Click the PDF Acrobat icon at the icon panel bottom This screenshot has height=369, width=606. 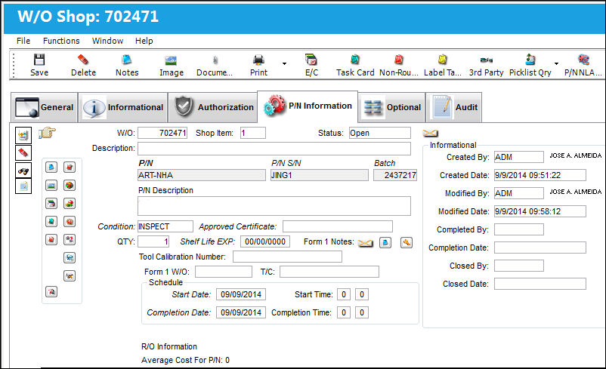point(51,292)
